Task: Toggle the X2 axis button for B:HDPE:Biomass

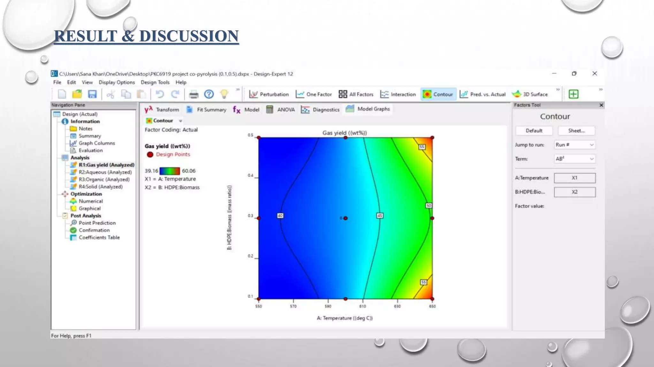Action: point(574,192)
